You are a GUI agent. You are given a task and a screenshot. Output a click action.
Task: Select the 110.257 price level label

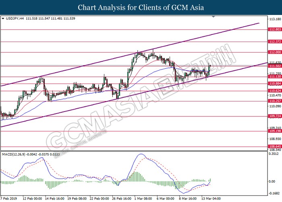tap(275, 101)
